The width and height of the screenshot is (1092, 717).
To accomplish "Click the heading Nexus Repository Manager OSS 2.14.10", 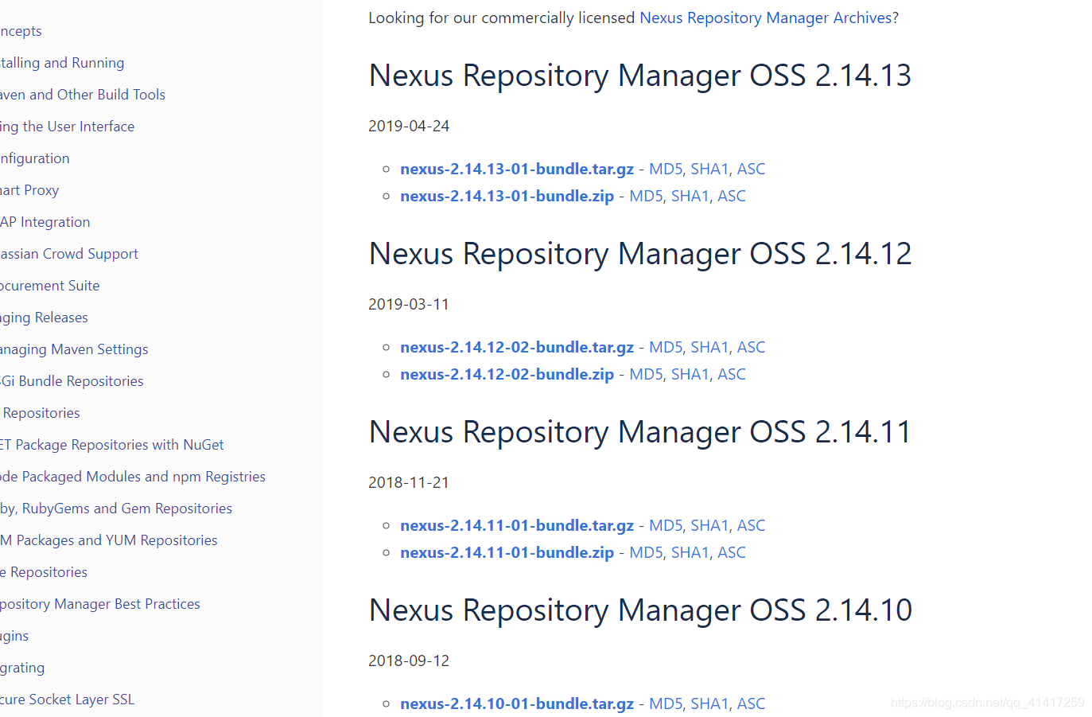I will [640, 610].
